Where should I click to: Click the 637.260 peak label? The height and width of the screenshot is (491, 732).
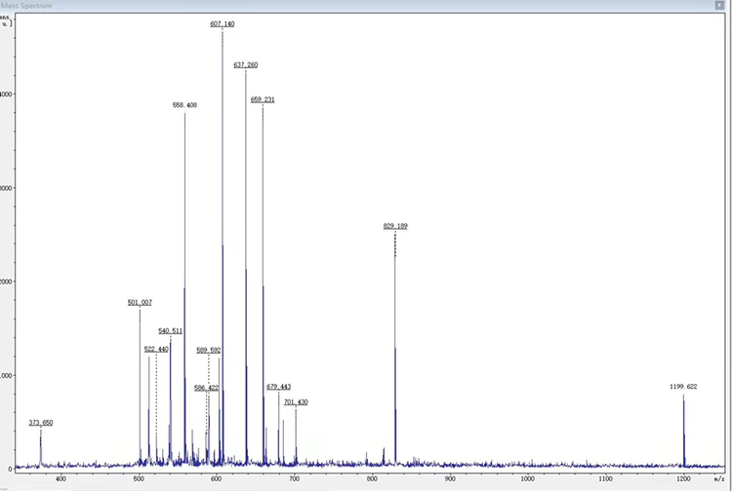coord(246,64)
